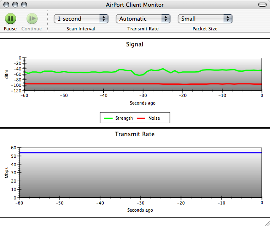Click the Mbps axis label
Viewport: 270px width, 226px height.
pyautogui.click(x=7, y=172)
